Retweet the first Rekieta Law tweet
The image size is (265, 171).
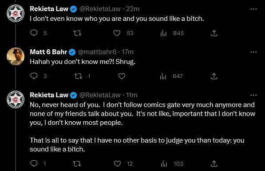[77, 33]
